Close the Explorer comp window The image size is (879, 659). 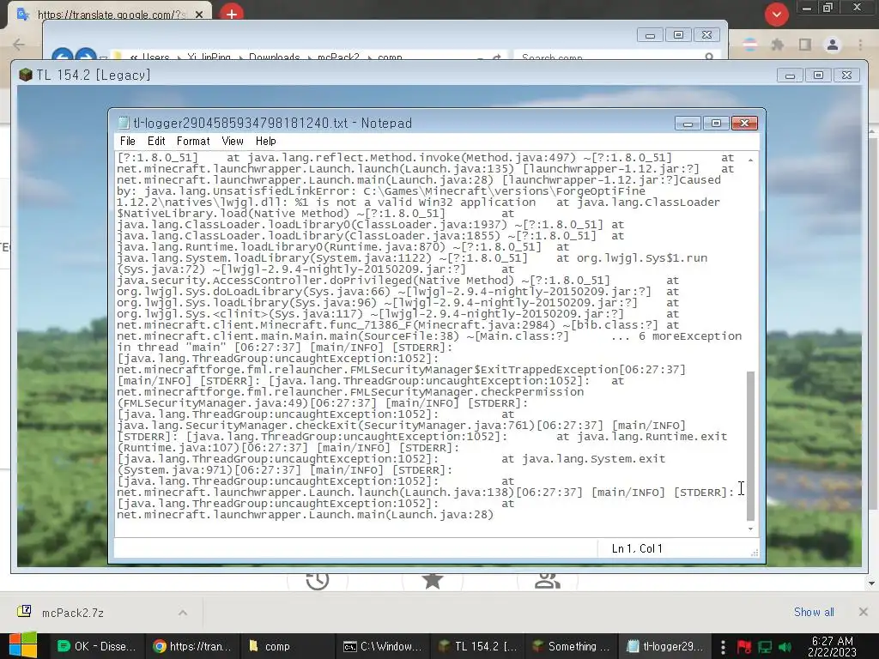click(x=706, y=34)
